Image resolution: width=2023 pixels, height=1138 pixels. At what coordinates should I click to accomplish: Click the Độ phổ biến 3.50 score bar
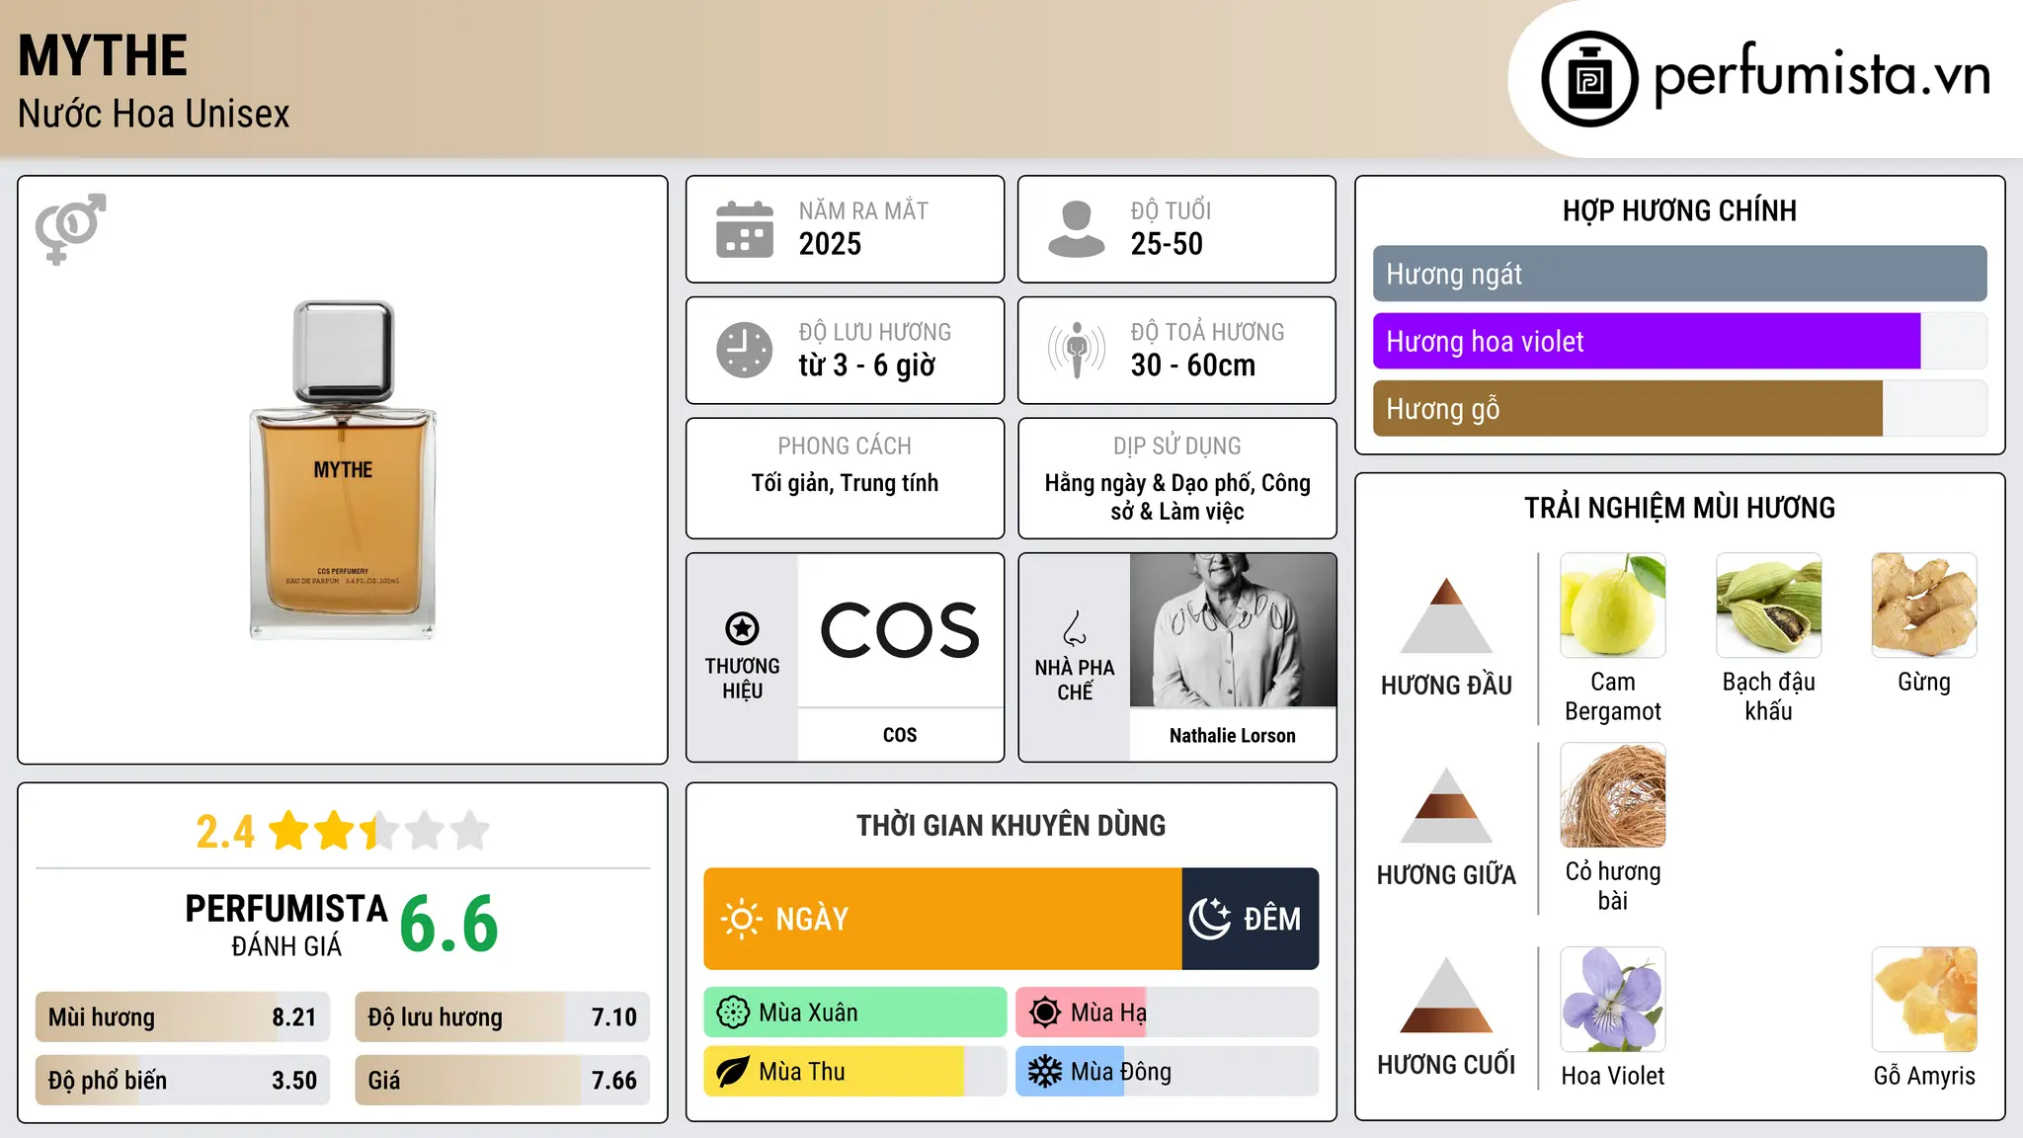click(183, 1081)
